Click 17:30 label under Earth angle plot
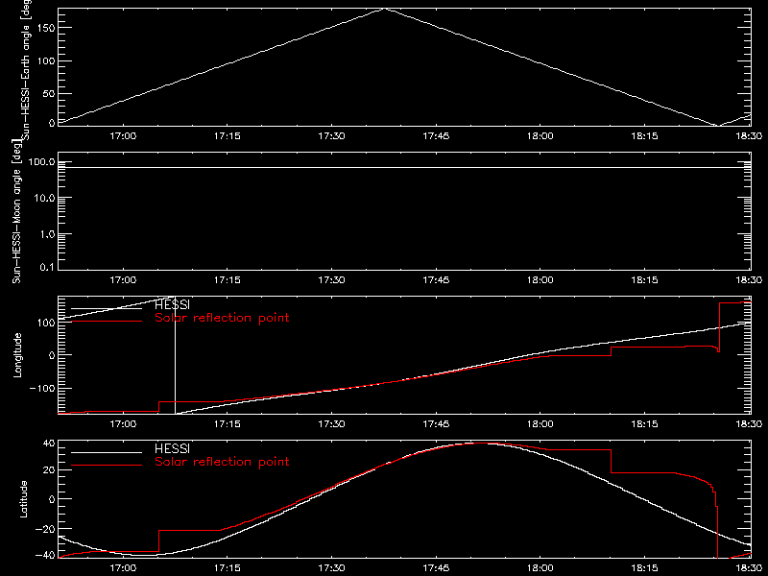This screenshot has width=768, height=576. (331, 136)
